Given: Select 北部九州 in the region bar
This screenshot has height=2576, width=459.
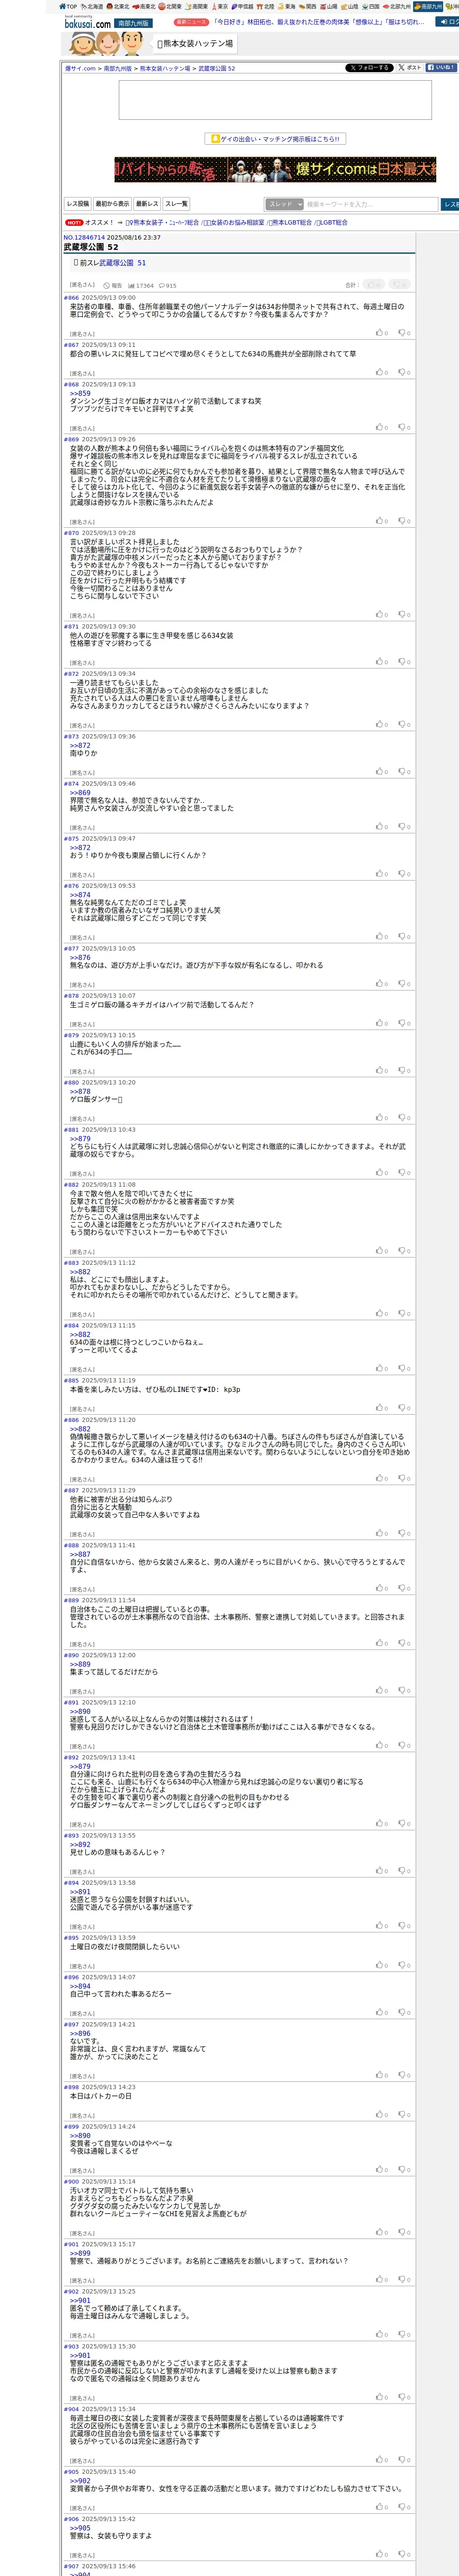Looking at the screenshot, I should (397, 6).
